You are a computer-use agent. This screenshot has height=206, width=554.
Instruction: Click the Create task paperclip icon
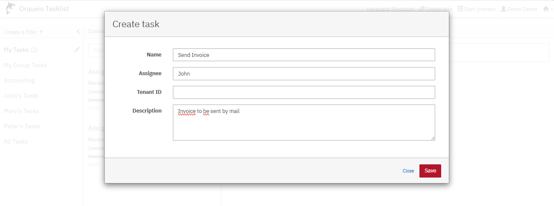coord(421,9)
